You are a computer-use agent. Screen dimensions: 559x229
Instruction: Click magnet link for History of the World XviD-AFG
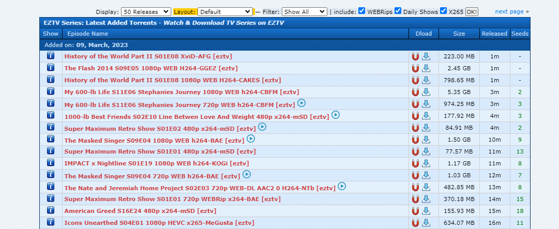[x=415, y=56]
